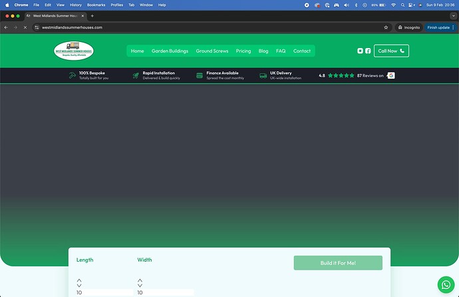Open the Garden Buildings nav menu
This screenshot has width=459, height=297.
coord(170,51)
